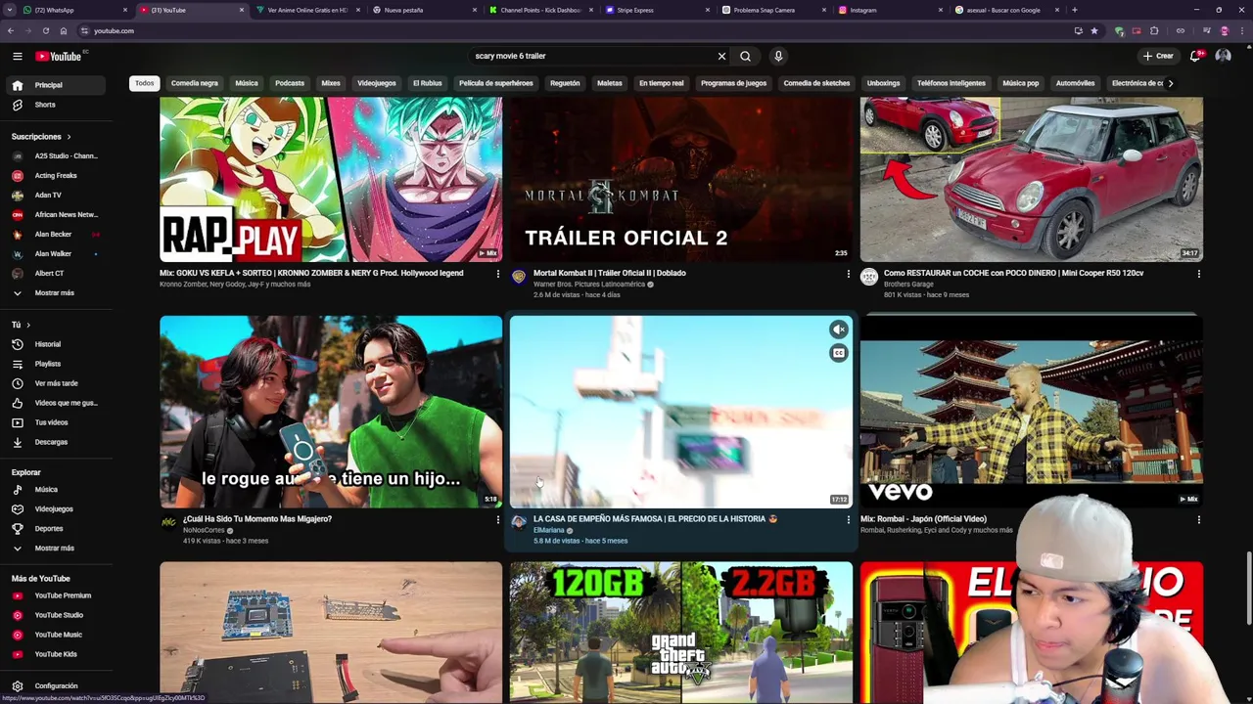Open Alan Walker subscription channel

click(x=57, y=253)
